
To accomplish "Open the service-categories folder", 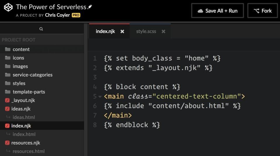I will 32,75.
